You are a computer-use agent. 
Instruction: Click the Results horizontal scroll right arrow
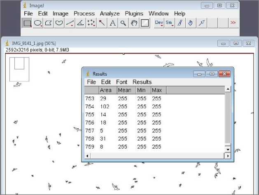[x=228, y=156]
